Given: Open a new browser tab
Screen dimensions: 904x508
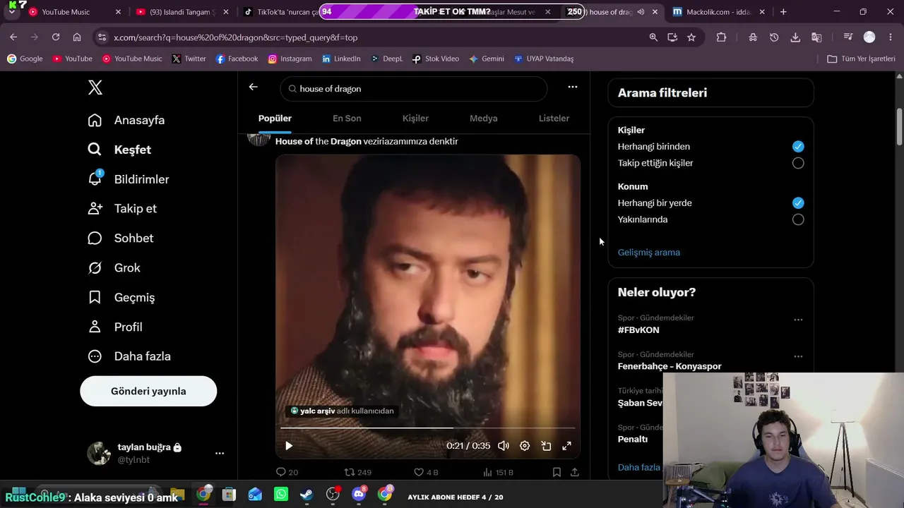Looking at the screenshot, I should point(783,12).
